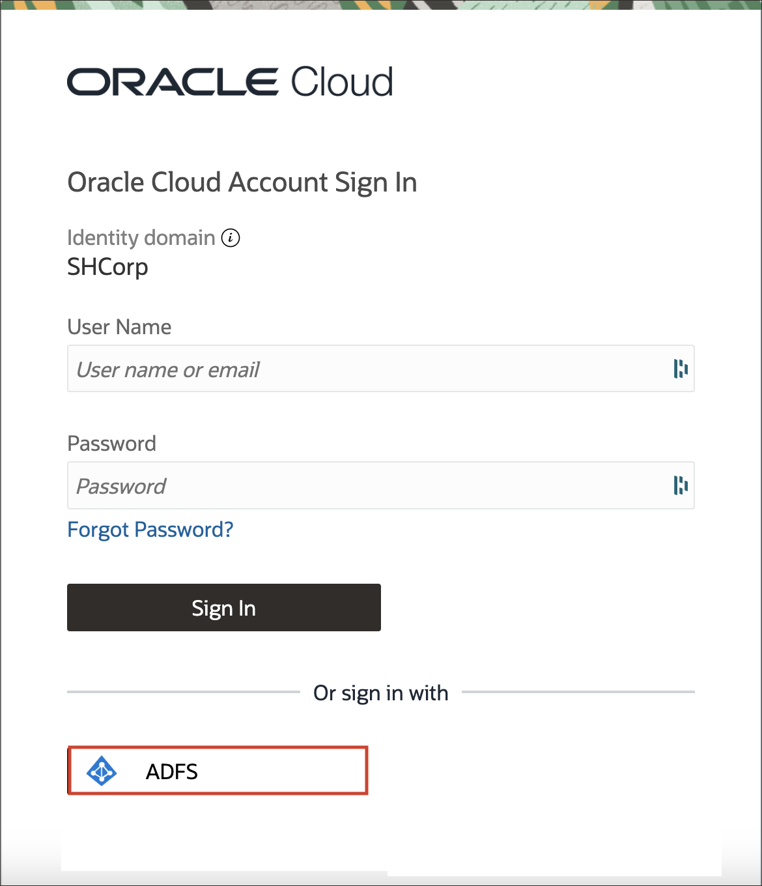This screenshot has width=762, height=886.
Task: Click the ORACLE wordmark in the header
Action: click(173, 81)
